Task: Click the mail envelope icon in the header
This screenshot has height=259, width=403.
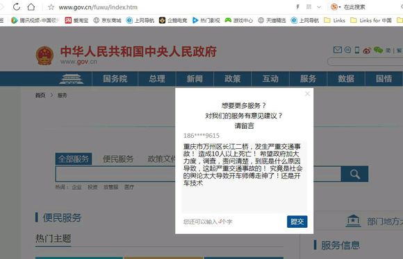Action: coord(338,50)
